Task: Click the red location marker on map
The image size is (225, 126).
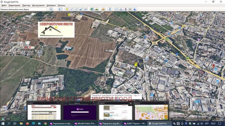Action: (x=213, y=66)
